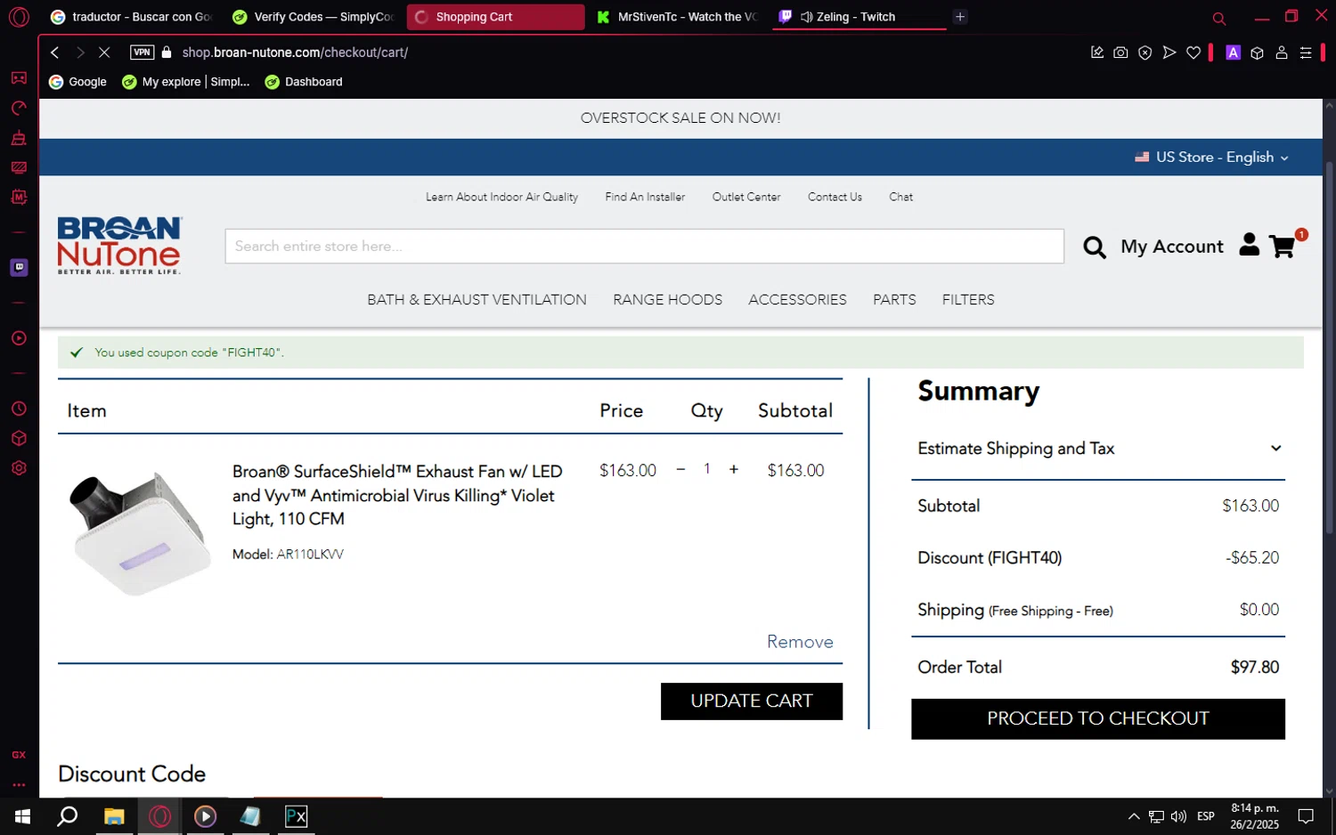Viewport: 1336px width, 835px height.
Task: Open the Broan SurfaceShield product title
Action: pyautogui.click(x=397, y=495)
